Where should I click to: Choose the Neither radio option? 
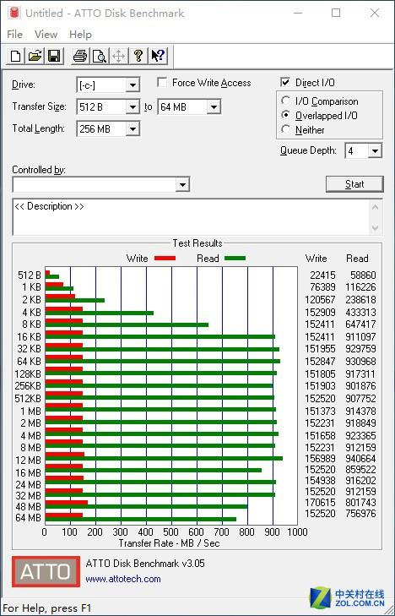coord(286,129)
